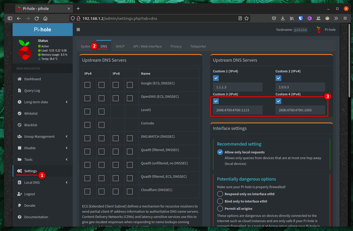Enable second IPv4 checkbox for Comodo
353x231 pixels.
[x=102, y=125]
